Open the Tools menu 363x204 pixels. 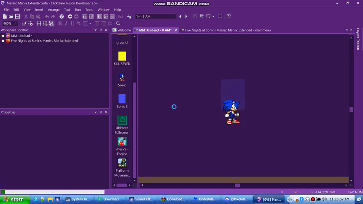(x=89, y=10)
